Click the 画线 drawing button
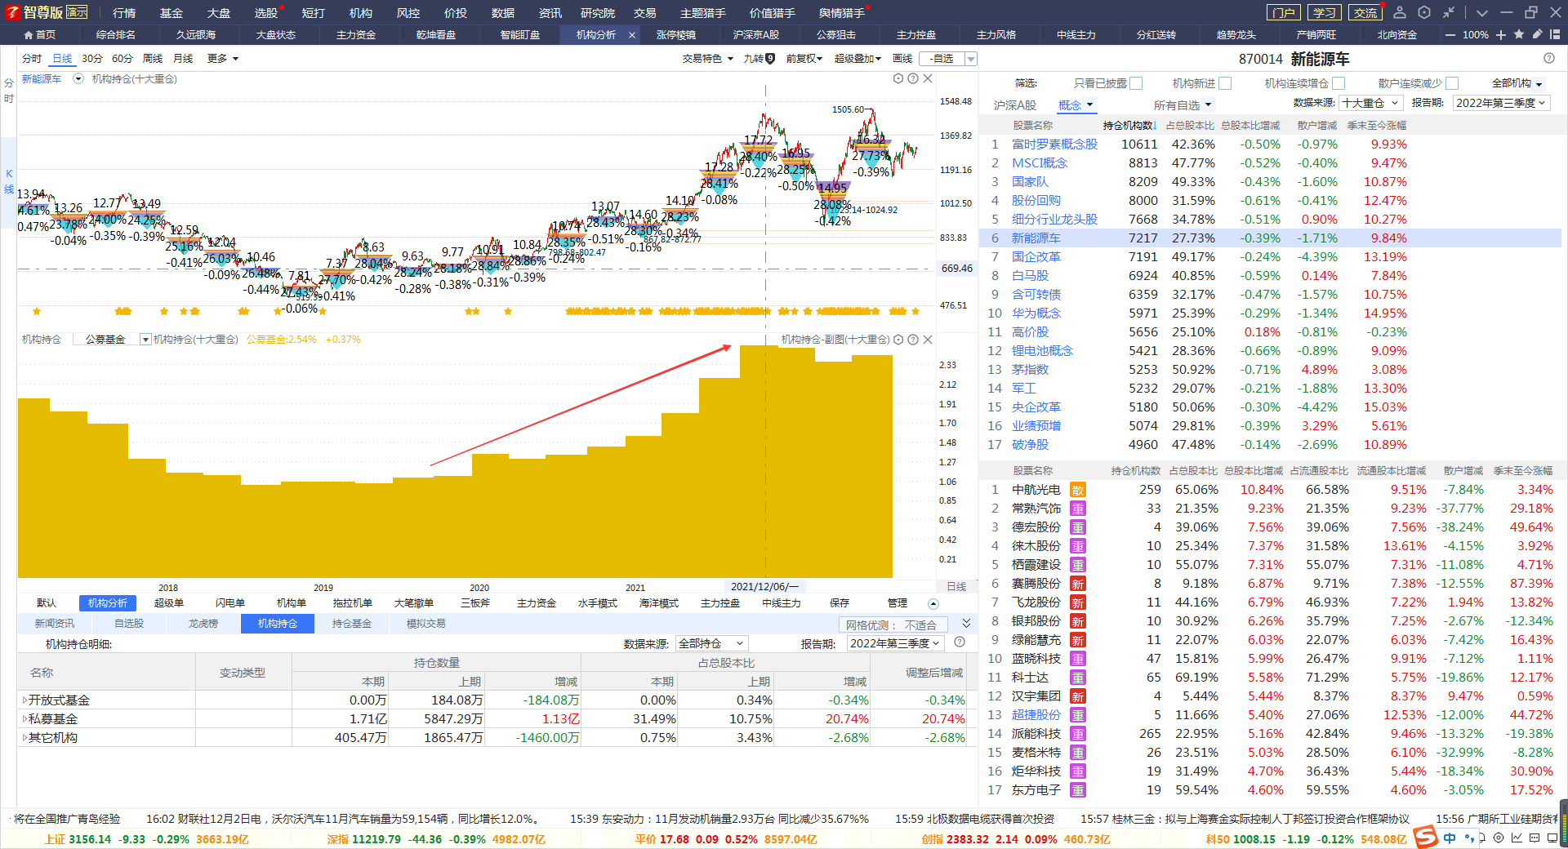 click(x=902, y=59)
